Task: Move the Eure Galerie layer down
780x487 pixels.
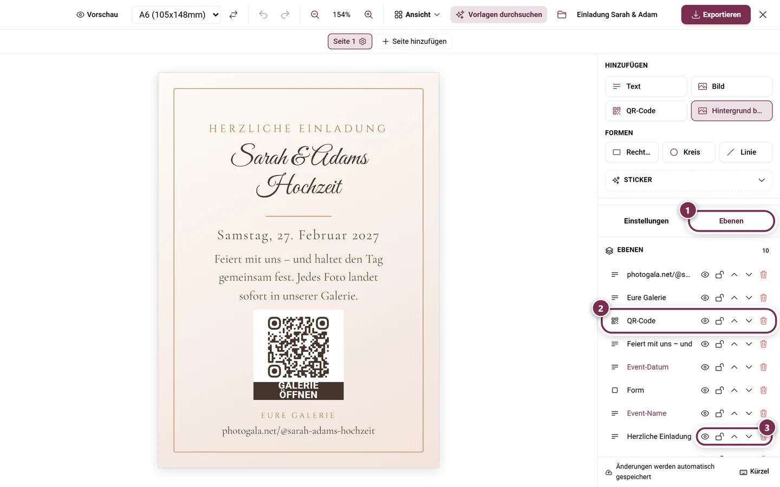Action: coord(749,298)
